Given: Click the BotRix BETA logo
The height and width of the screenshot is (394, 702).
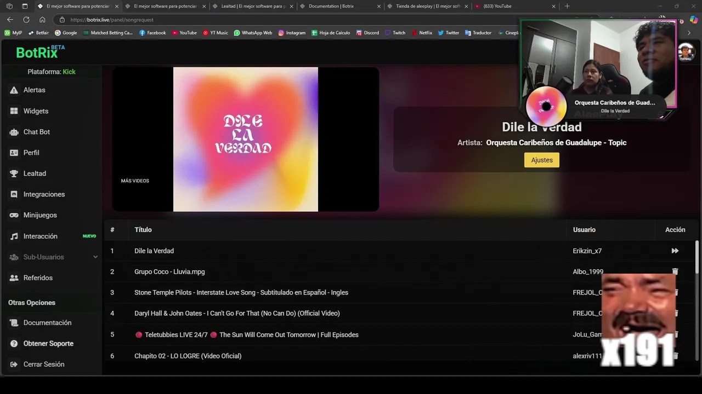Looking at the screenshot, I should [41, 52].
